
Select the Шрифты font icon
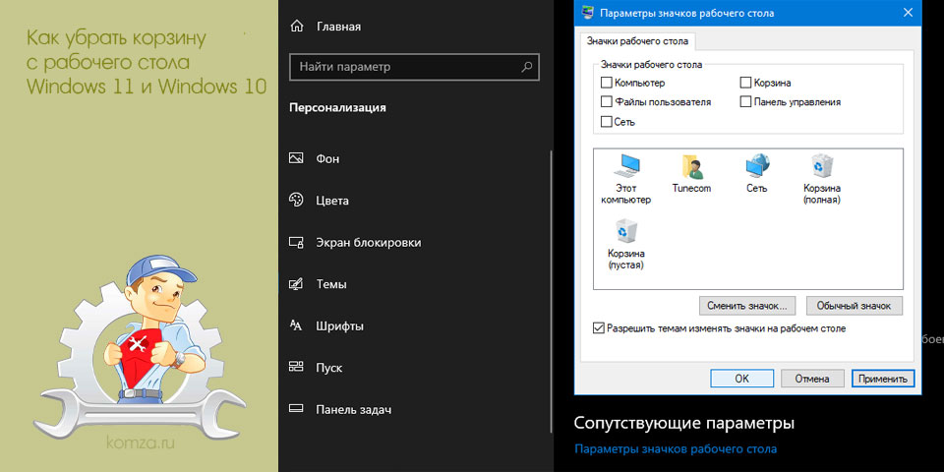(296, 325)
